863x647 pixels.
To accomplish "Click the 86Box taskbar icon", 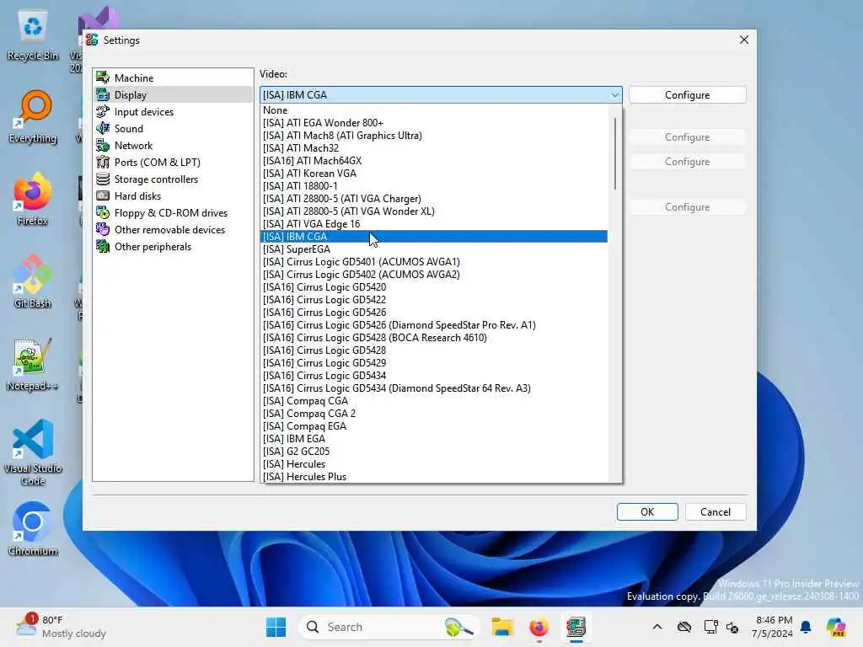I will coord(576,627).
